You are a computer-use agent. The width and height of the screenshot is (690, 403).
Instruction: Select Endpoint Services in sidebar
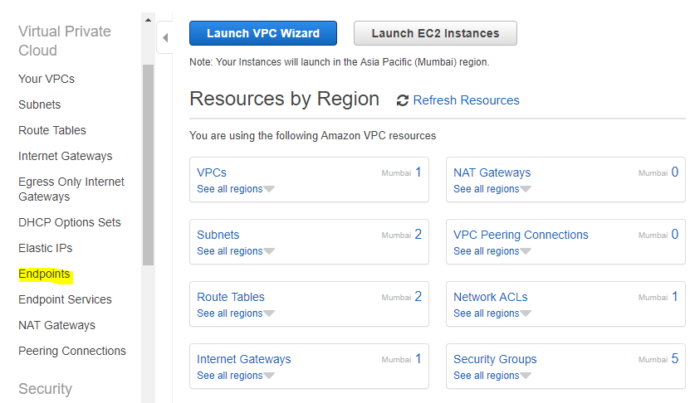point(65,299)
